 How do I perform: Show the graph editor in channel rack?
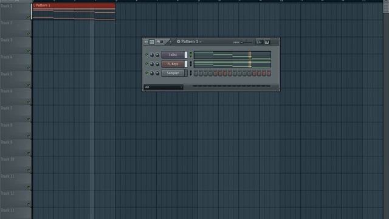coord(259,42)
